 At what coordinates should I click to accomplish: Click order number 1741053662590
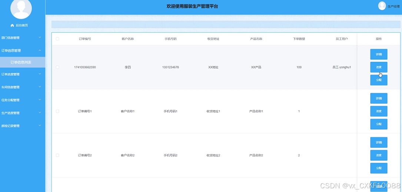pyautogui.click(x=85, y=67)
